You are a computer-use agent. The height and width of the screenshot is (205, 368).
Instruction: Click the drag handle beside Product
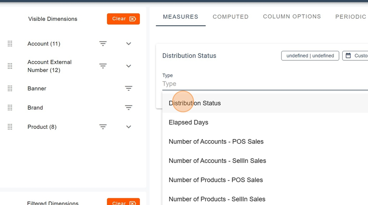coord(10,127)
